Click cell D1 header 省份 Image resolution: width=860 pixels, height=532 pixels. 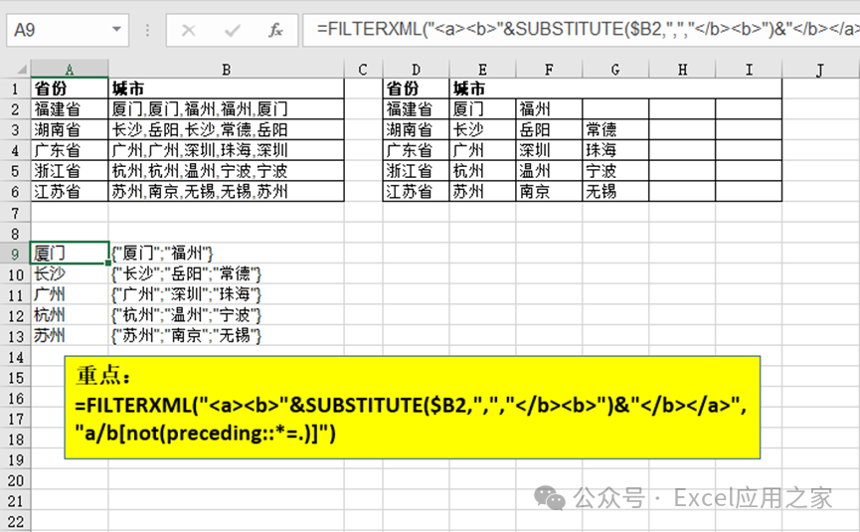(x=416, y=89)
